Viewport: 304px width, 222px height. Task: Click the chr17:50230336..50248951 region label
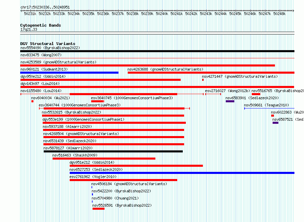pyautogui.click(x=45, y=7)
